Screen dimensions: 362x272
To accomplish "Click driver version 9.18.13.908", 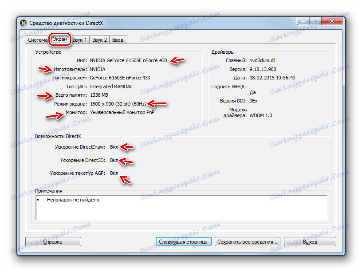I will click(x=263, y=69).
